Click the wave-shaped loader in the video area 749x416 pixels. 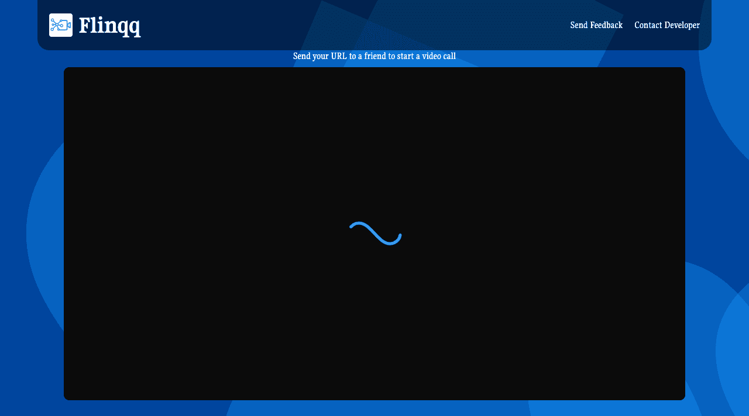[x=374, y=234]
